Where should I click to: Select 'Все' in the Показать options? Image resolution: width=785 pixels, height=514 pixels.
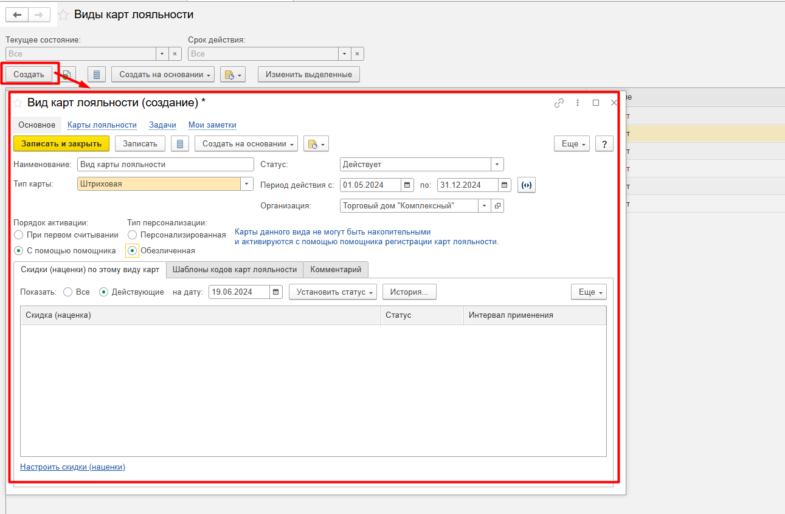[68, 292]
